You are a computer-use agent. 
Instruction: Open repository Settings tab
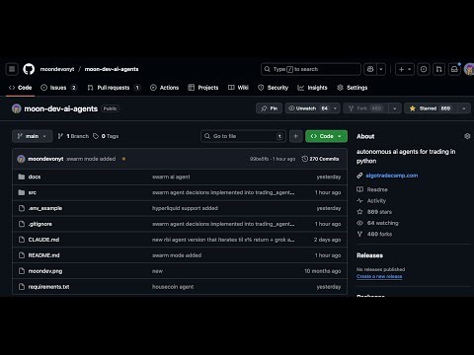pos(353,88)
